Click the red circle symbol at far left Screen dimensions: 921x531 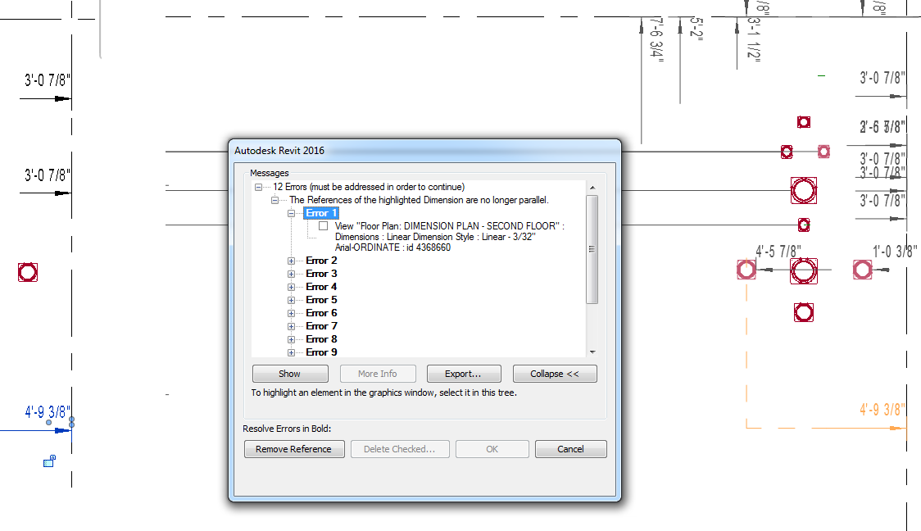click(28, 273)
